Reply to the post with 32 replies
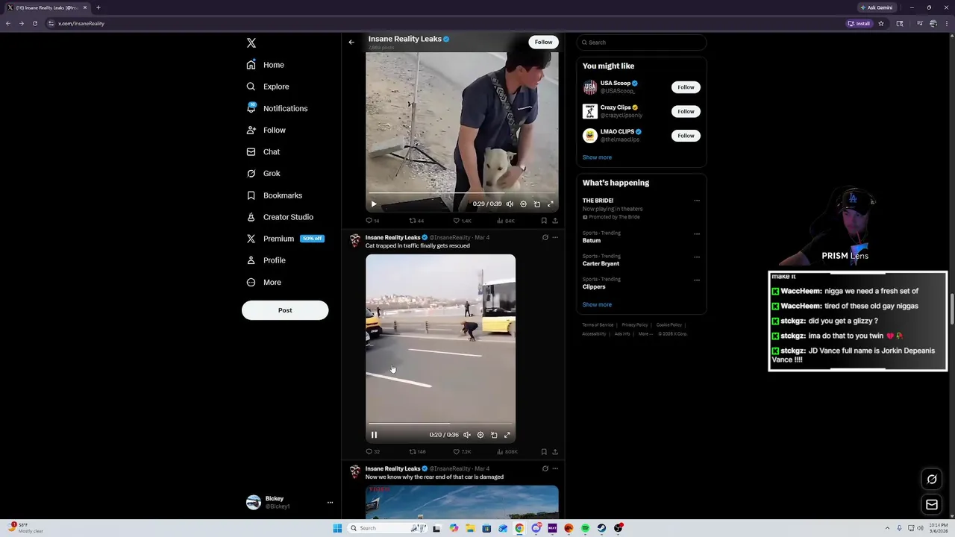955x537 pixels. coord(372,452)
